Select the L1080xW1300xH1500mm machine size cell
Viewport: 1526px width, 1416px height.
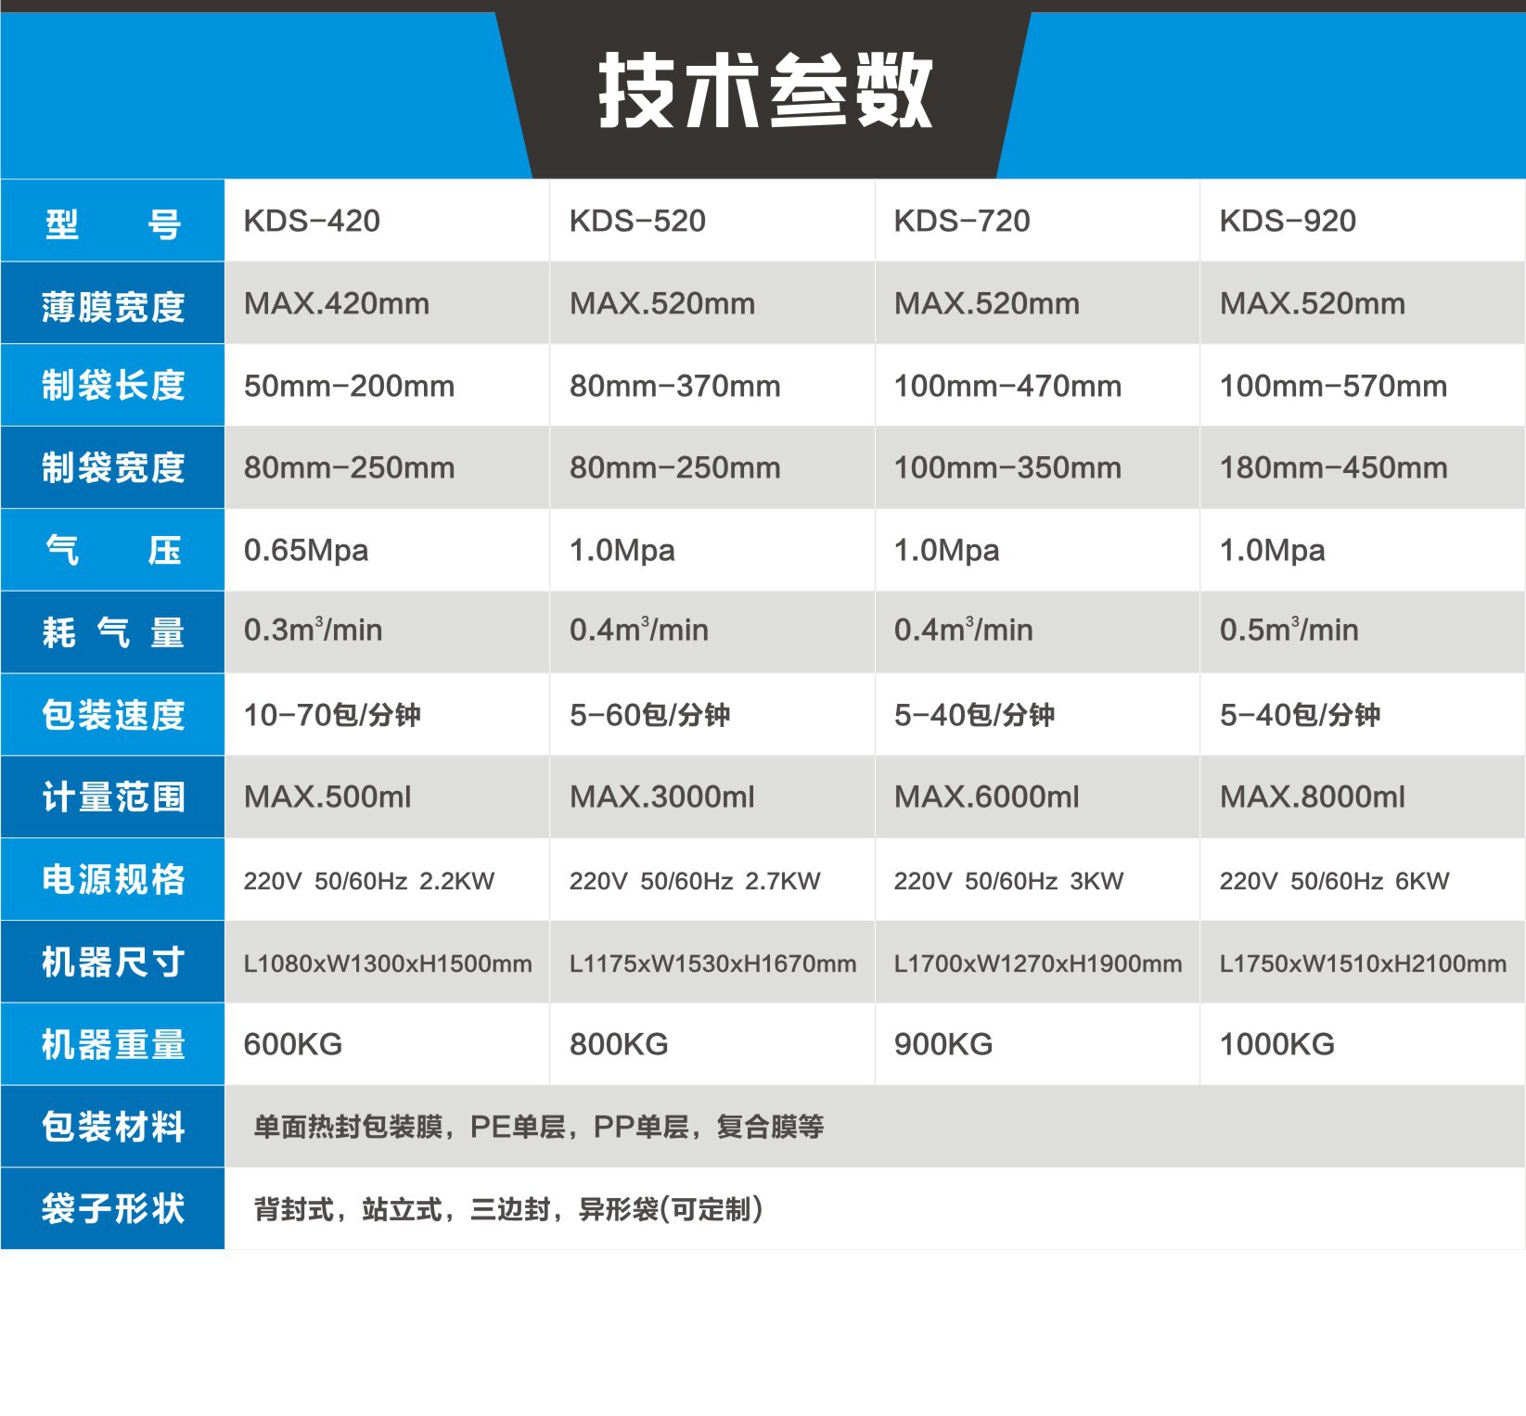[388, 963]
